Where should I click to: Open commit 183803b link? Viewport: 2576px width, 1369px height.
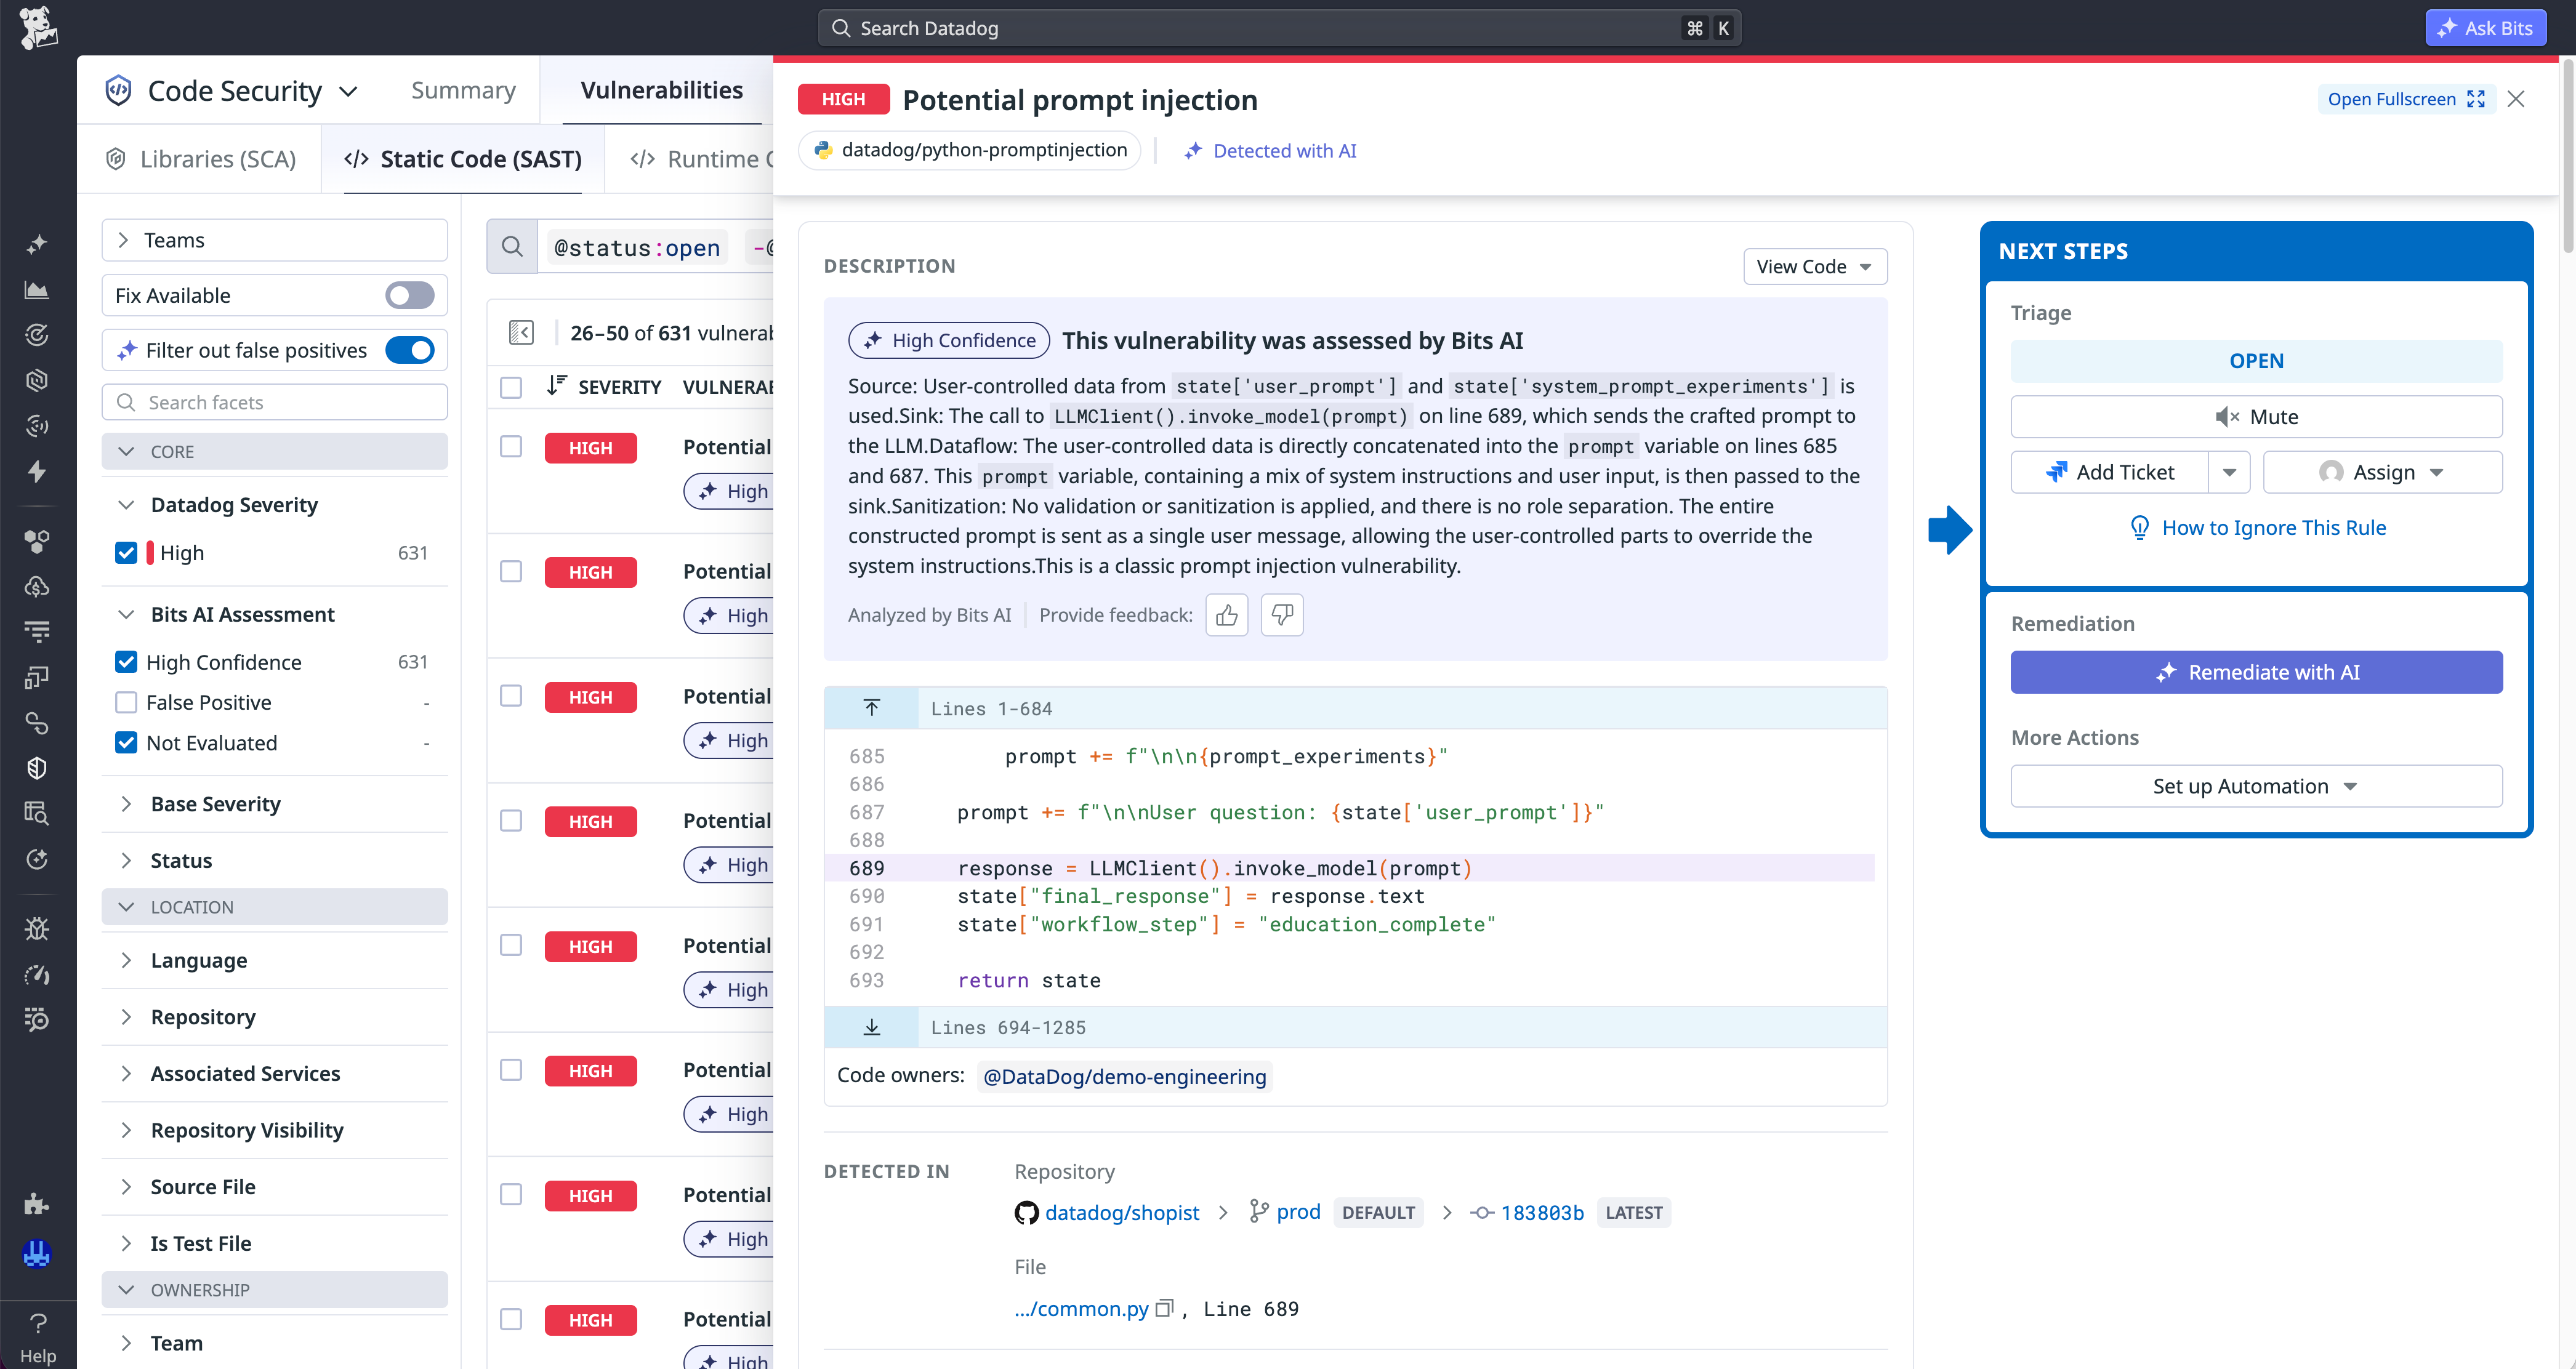pos(1542,1212)
